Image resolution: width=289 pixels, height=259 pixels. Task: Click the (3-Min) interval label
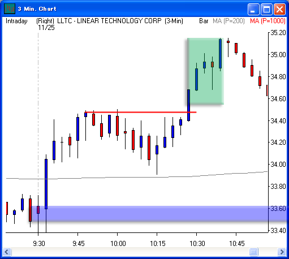pos(174,21)
